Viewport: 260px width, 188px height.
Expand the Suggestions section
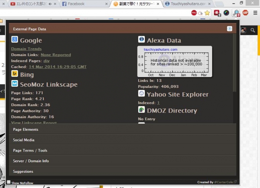click(123, 171)
